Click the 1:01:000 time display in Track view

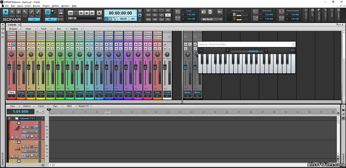20,111
